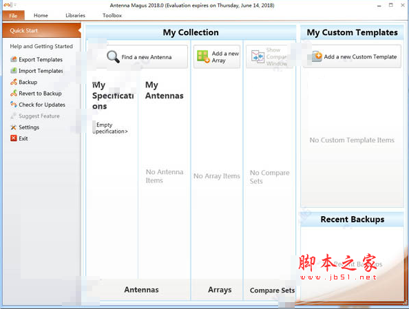Viewport: 409px width, 309px height.
Task: Click the Revert to Backup icon
Action: coord(14,93)
